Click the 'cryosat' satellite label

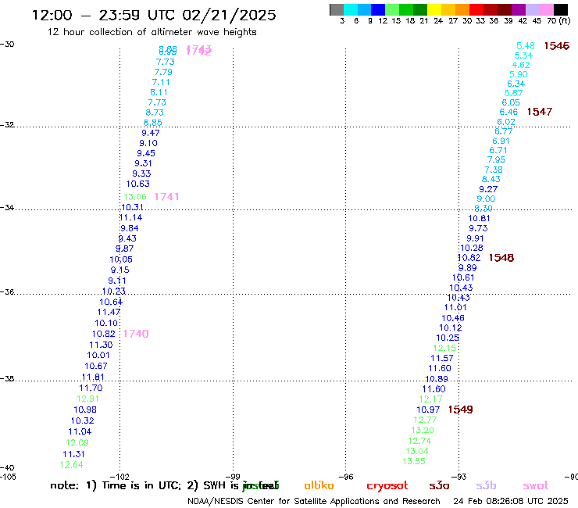[x=387, y=486]
